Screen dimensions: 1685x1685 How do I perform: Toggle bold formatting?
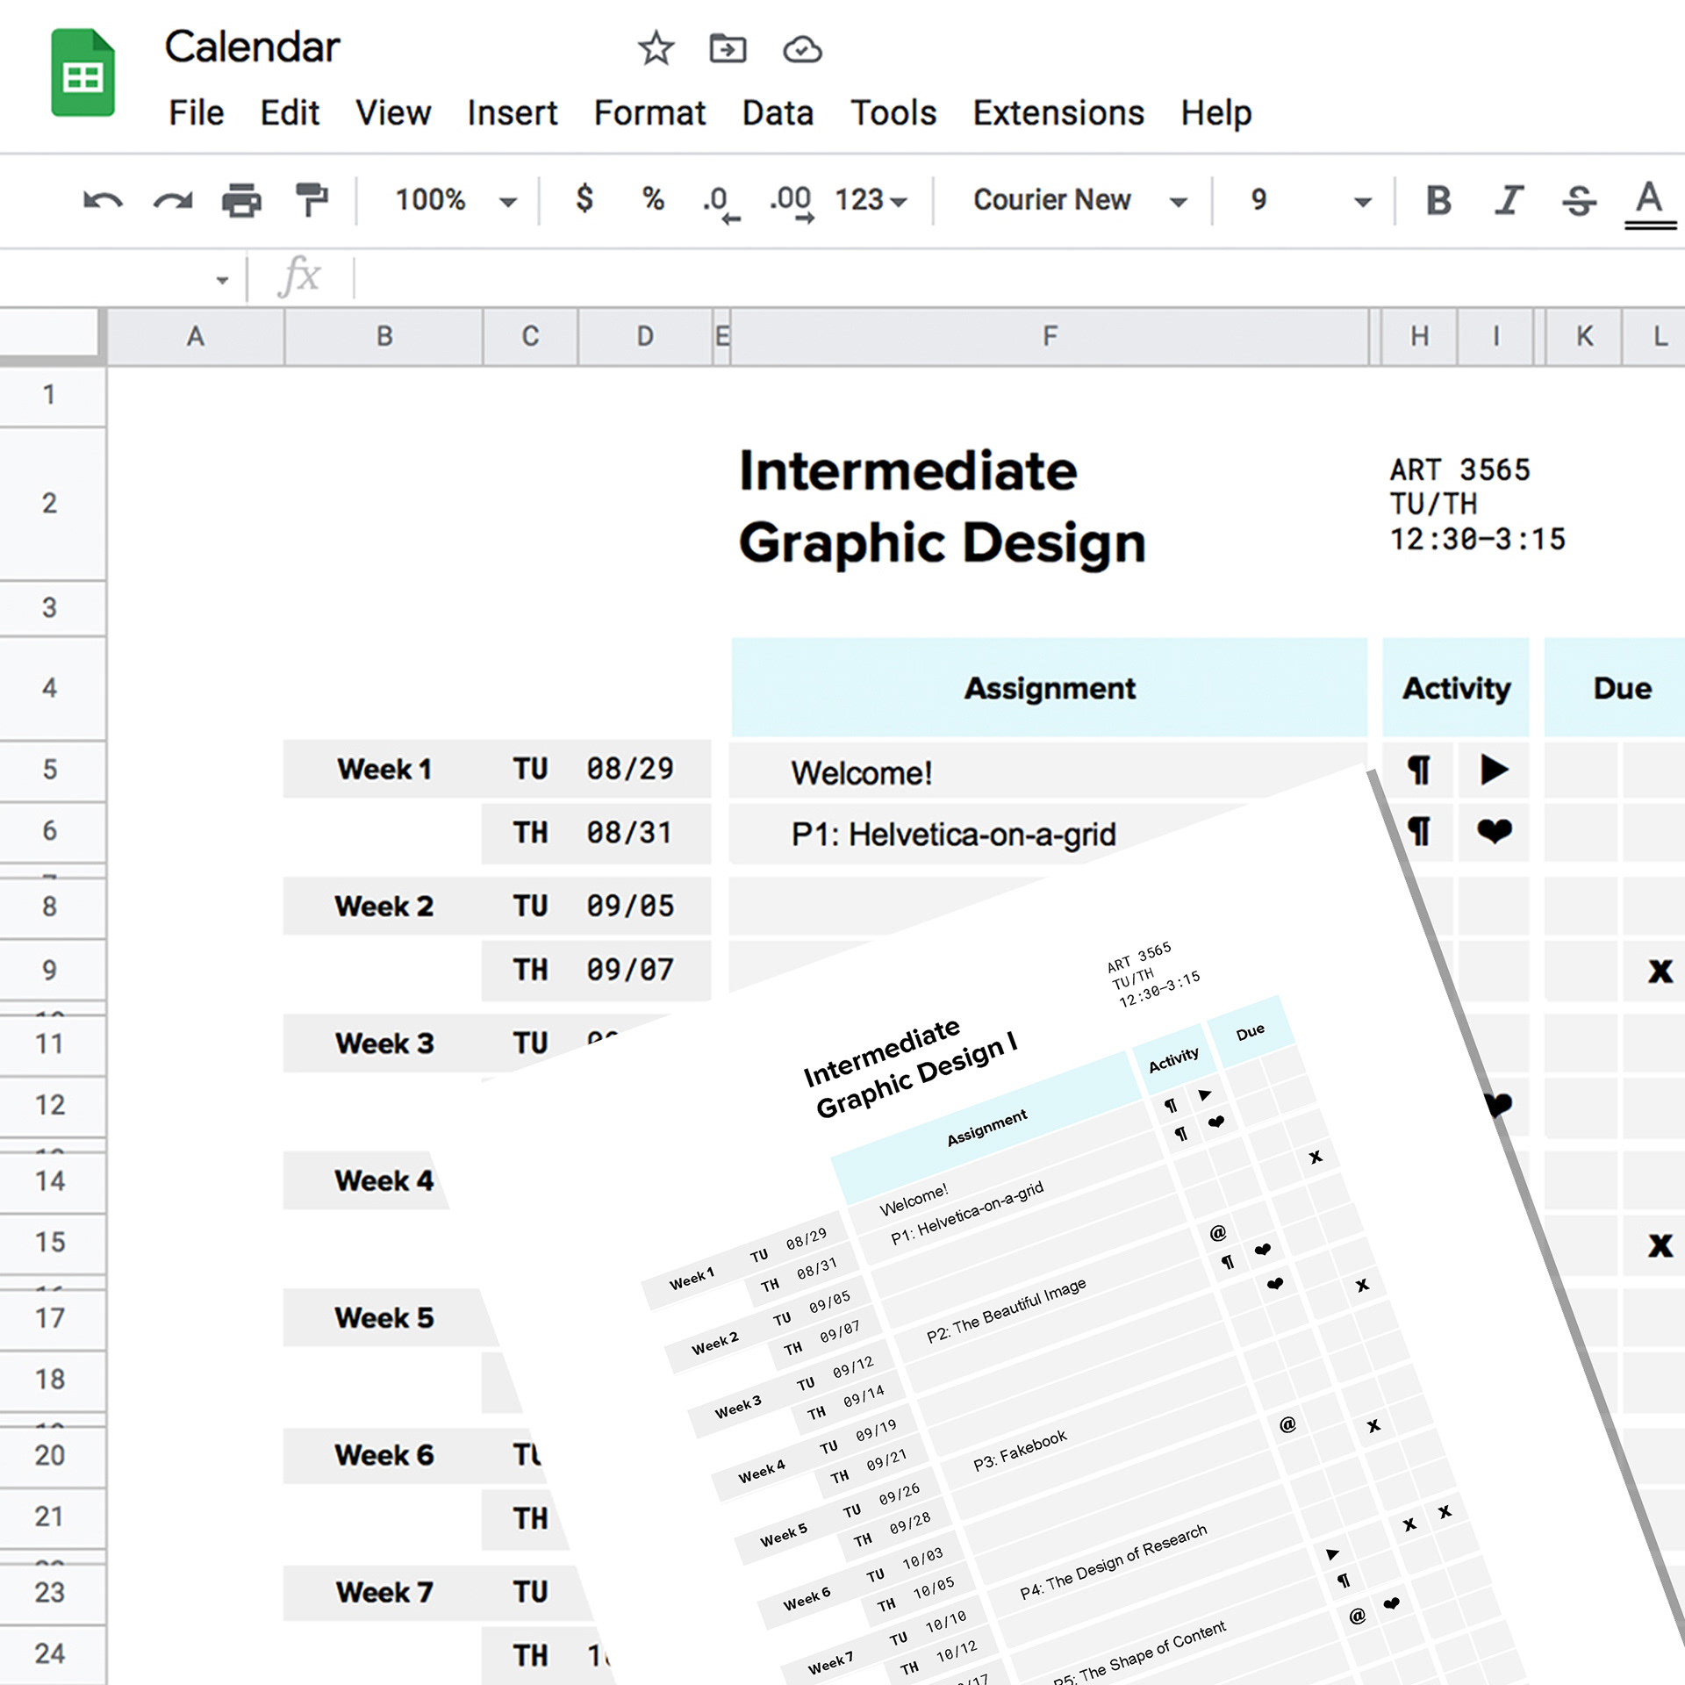pyautogui.click(x=1438, y=200)
